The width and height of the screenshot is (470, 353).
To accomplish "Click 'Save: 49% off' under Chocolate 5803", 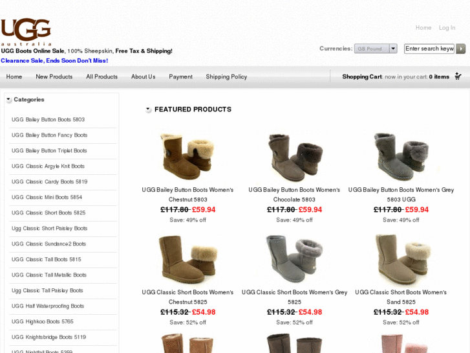I will pyautogui.click(x=294, y=220).
